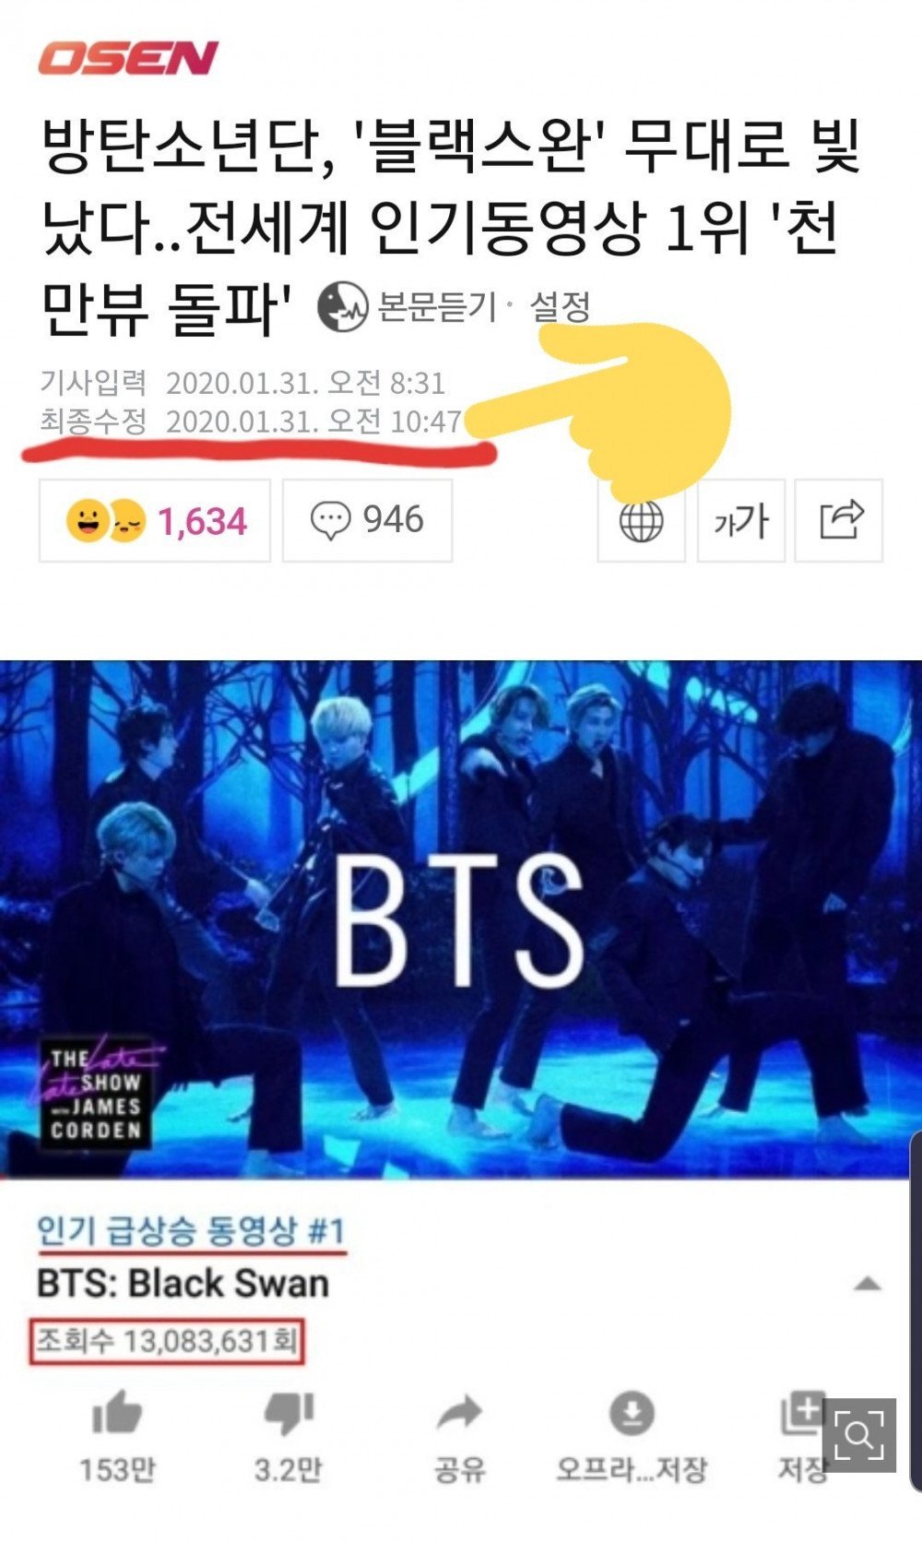The image size is (922, 1541).
Task: Open the emoji reactions count 1,634
Action: (155, 521)
